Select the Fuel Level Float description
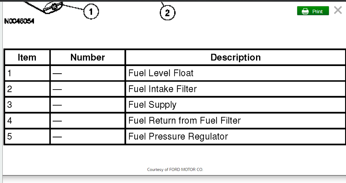Screen dimensions: 346x183 (x=161, y=73)
